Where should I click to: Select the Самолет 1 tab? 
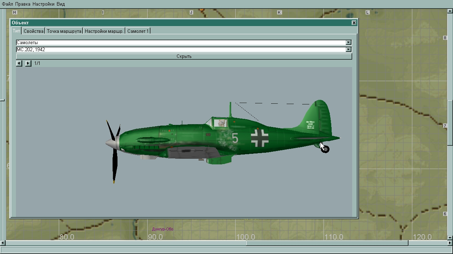[138, 31]
